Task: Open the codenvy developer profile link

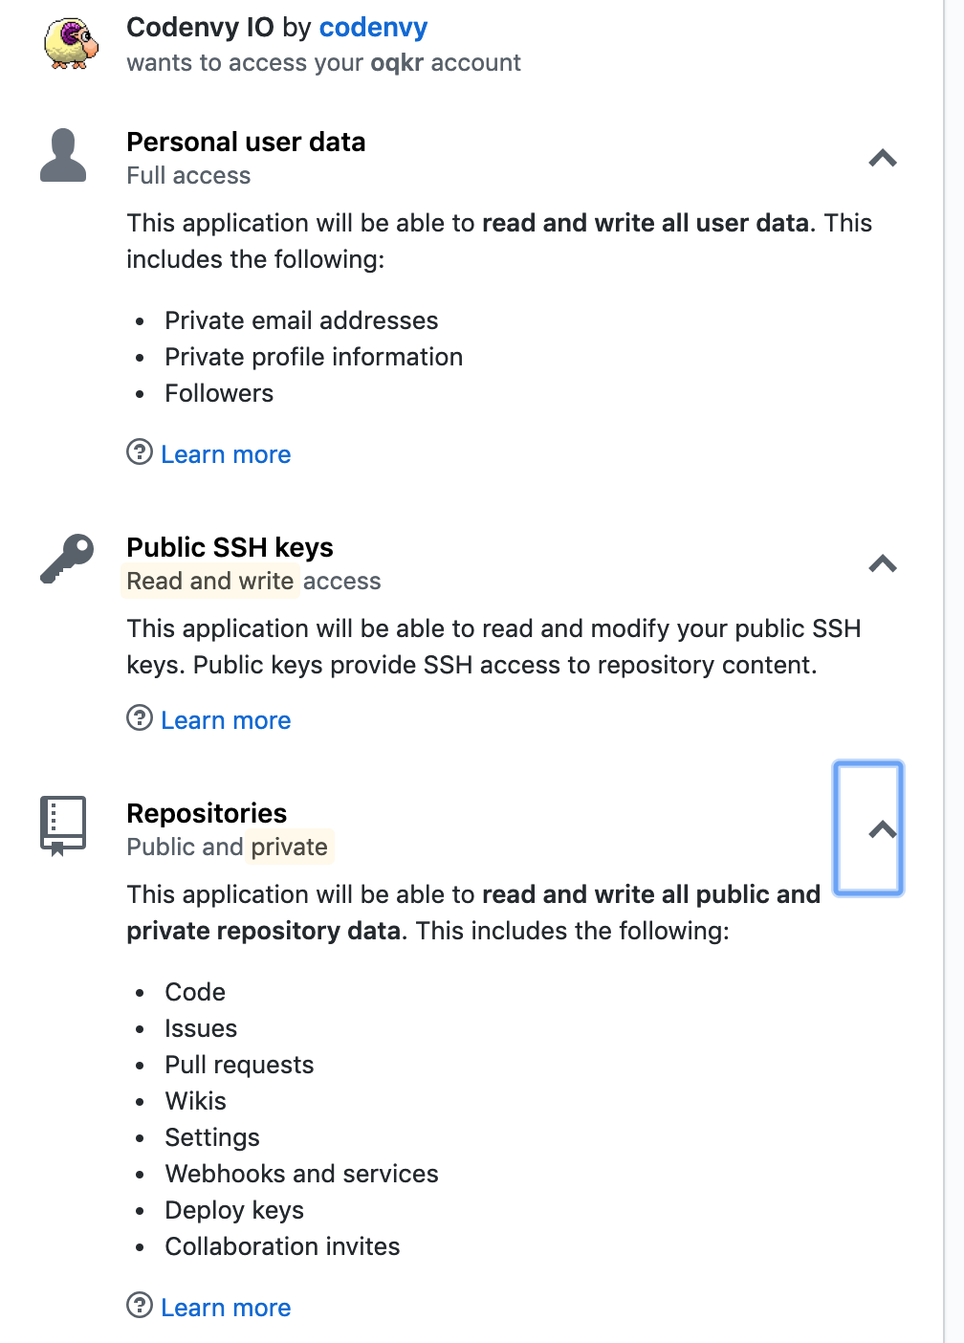Action: coord(373,28)
